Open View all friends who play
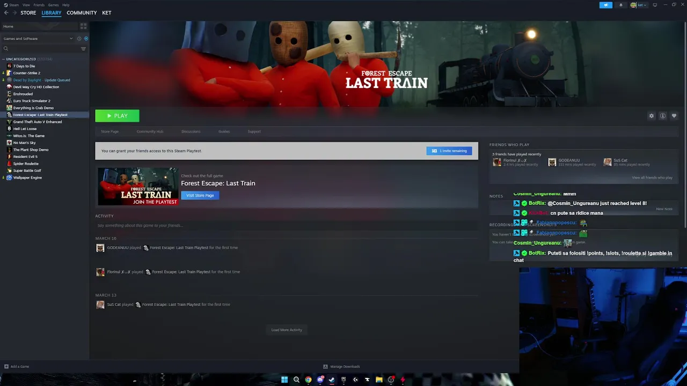 652,177
